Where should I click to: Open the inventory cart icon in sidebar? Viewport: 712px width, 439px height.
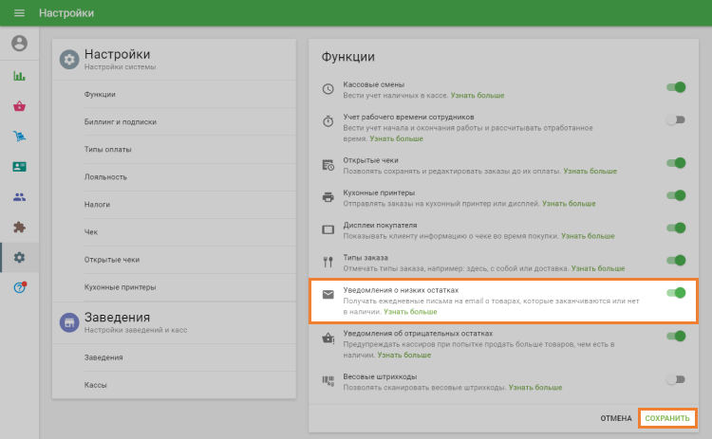click(x=19, y=137)
